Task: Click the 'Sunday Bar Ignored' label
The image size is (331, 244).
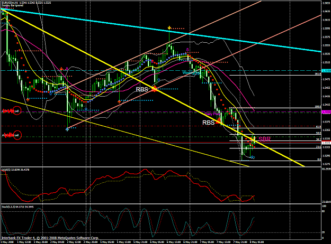Action: coord(13,5)
